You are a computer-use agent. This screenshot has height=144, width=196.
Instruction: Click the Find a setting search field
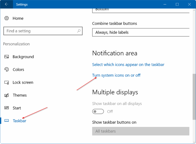[43, 31]
